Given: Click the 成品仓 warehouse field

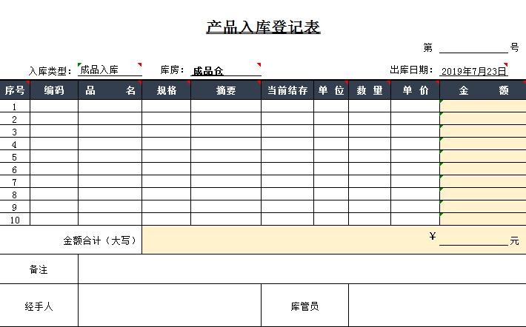Looking at the screenshot, I should pyautogui.click(x=225, y=71).
